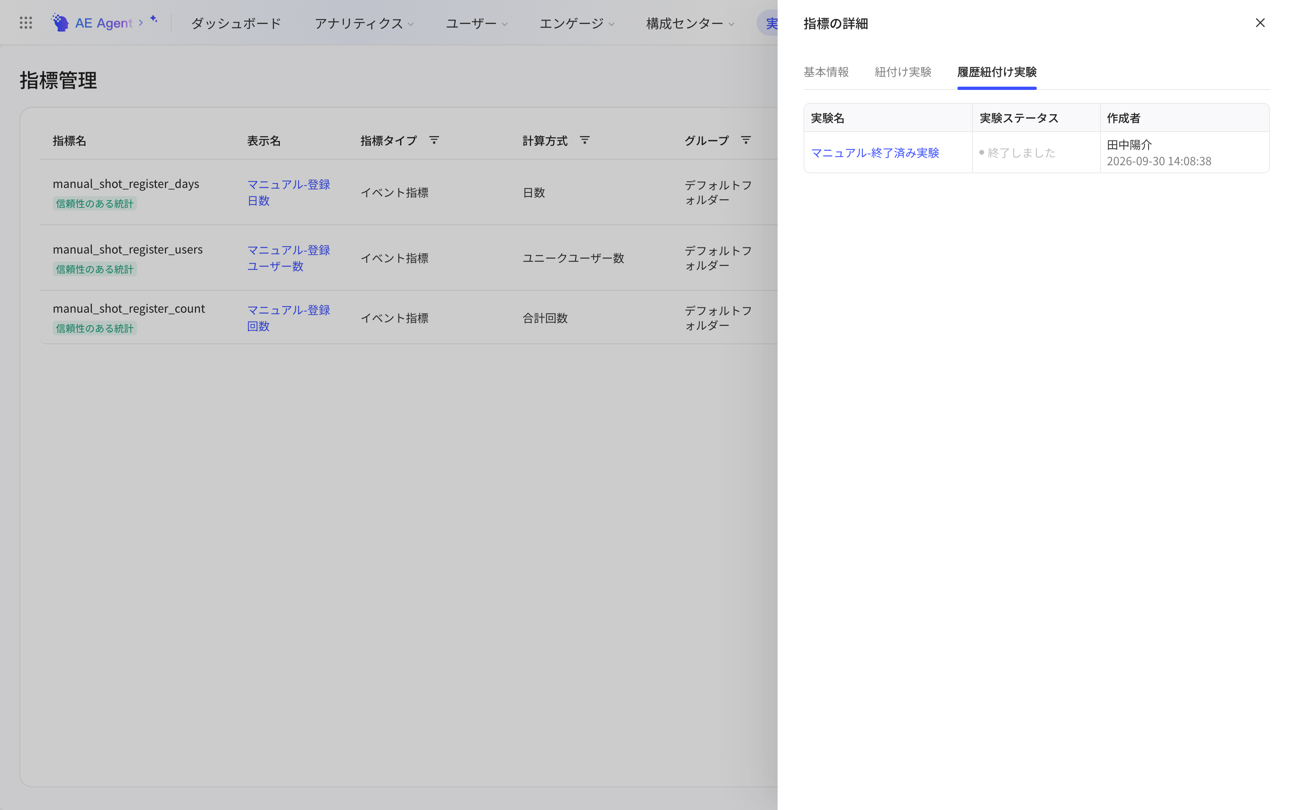This screenshot has width=1296, height=810.
Task: Click the sparkle AI icon next to AE Agent
Action: (x=154, y=19)
